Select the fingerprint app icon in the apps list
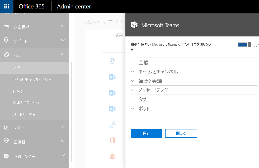259x168 pixels. [x=112, y=61]
